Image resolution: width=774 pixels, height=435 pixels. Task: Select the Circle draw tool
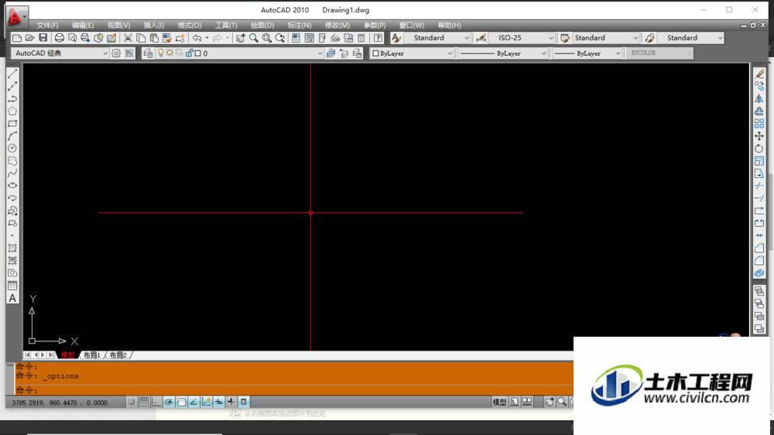click(12, 148)
